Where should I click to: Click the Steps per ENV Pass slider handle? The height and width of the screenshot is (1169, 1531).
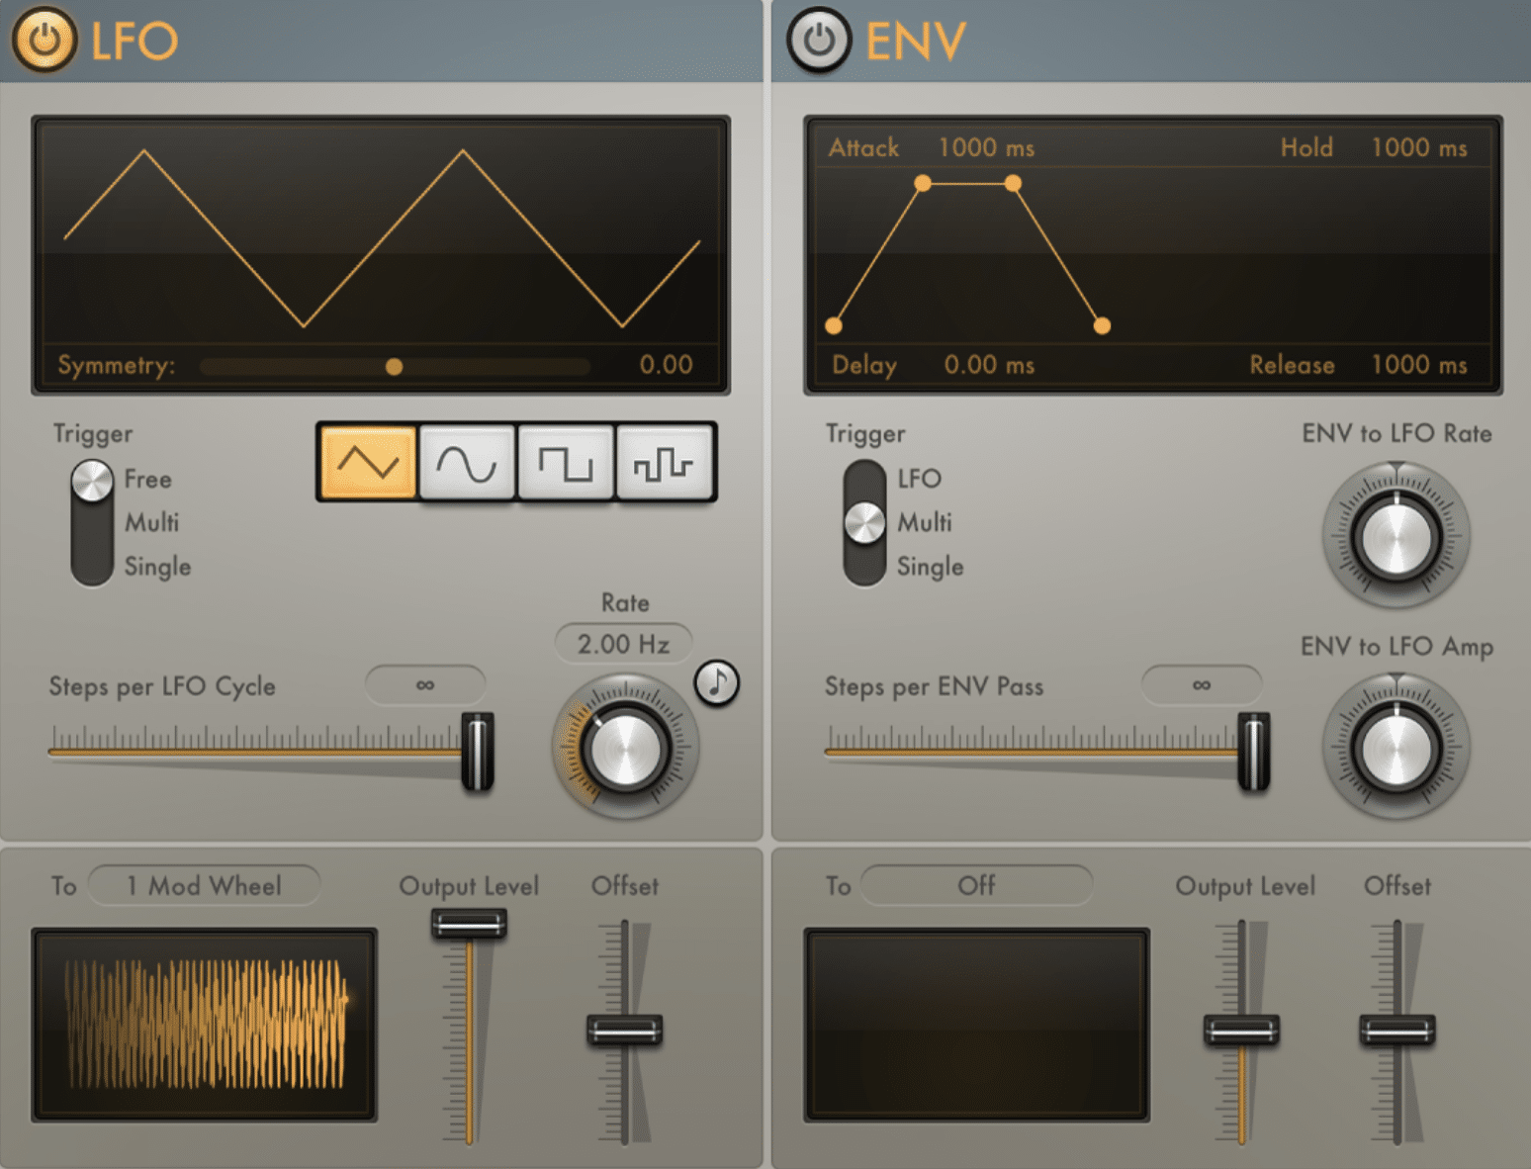point(1254,752)
